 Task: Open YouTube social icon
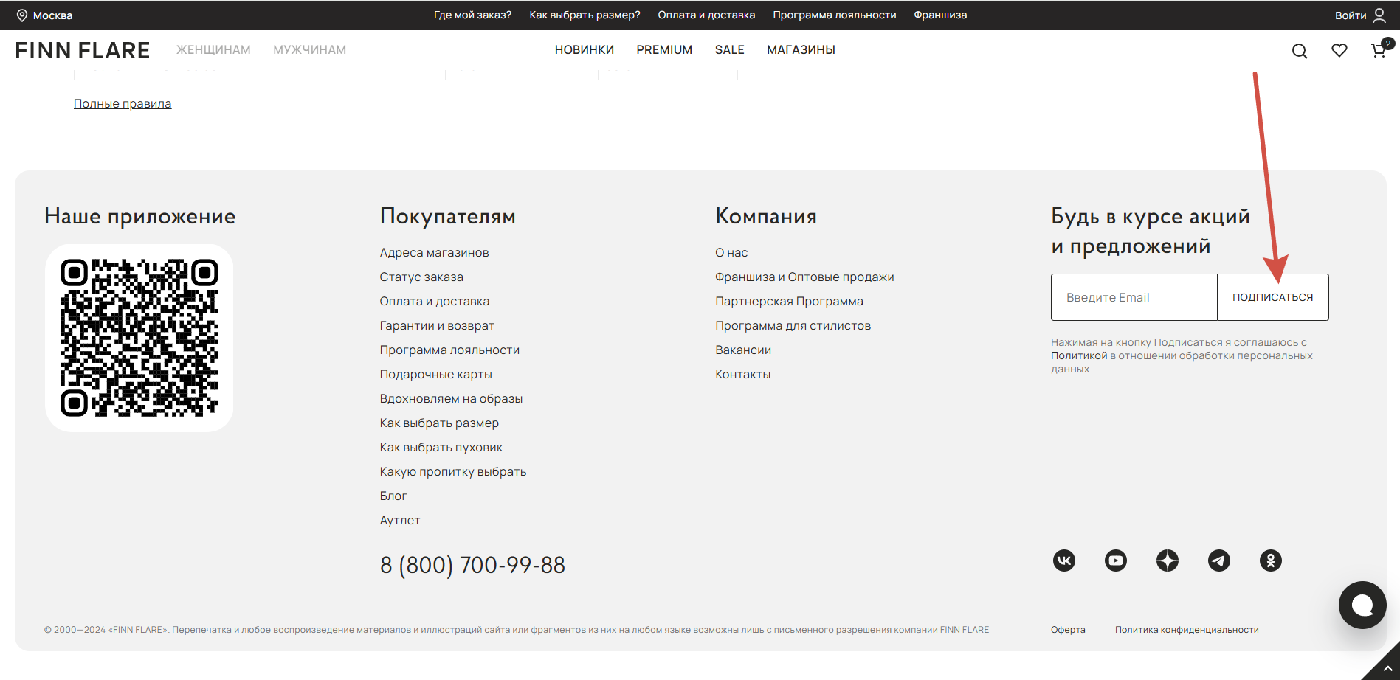pyautogui.click(x=1116, y=561)
